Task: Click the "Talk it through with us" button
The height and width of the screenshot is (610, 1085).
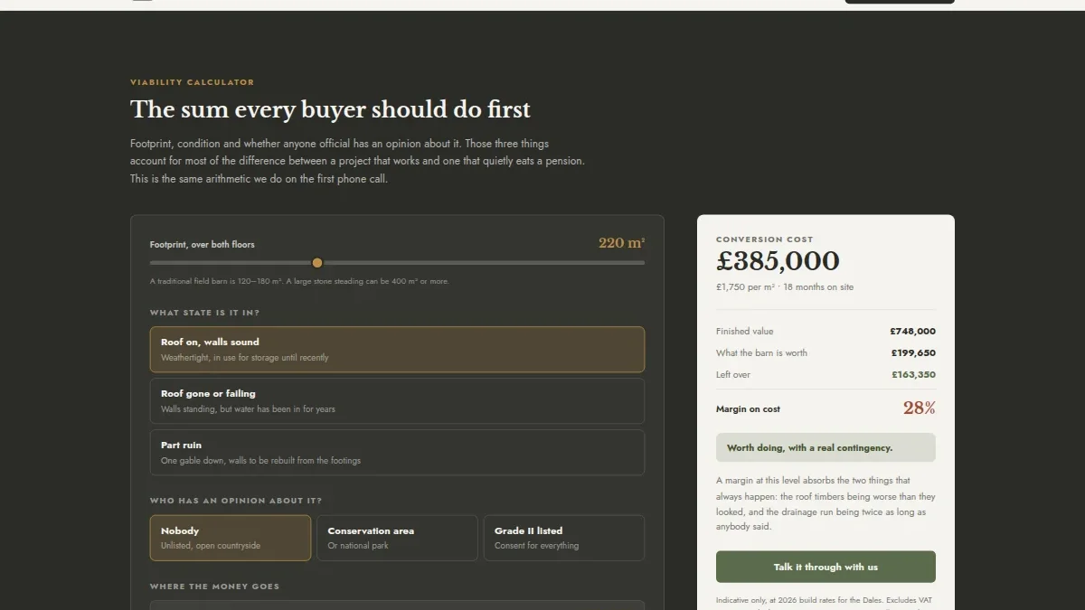Action: (826, 567)
